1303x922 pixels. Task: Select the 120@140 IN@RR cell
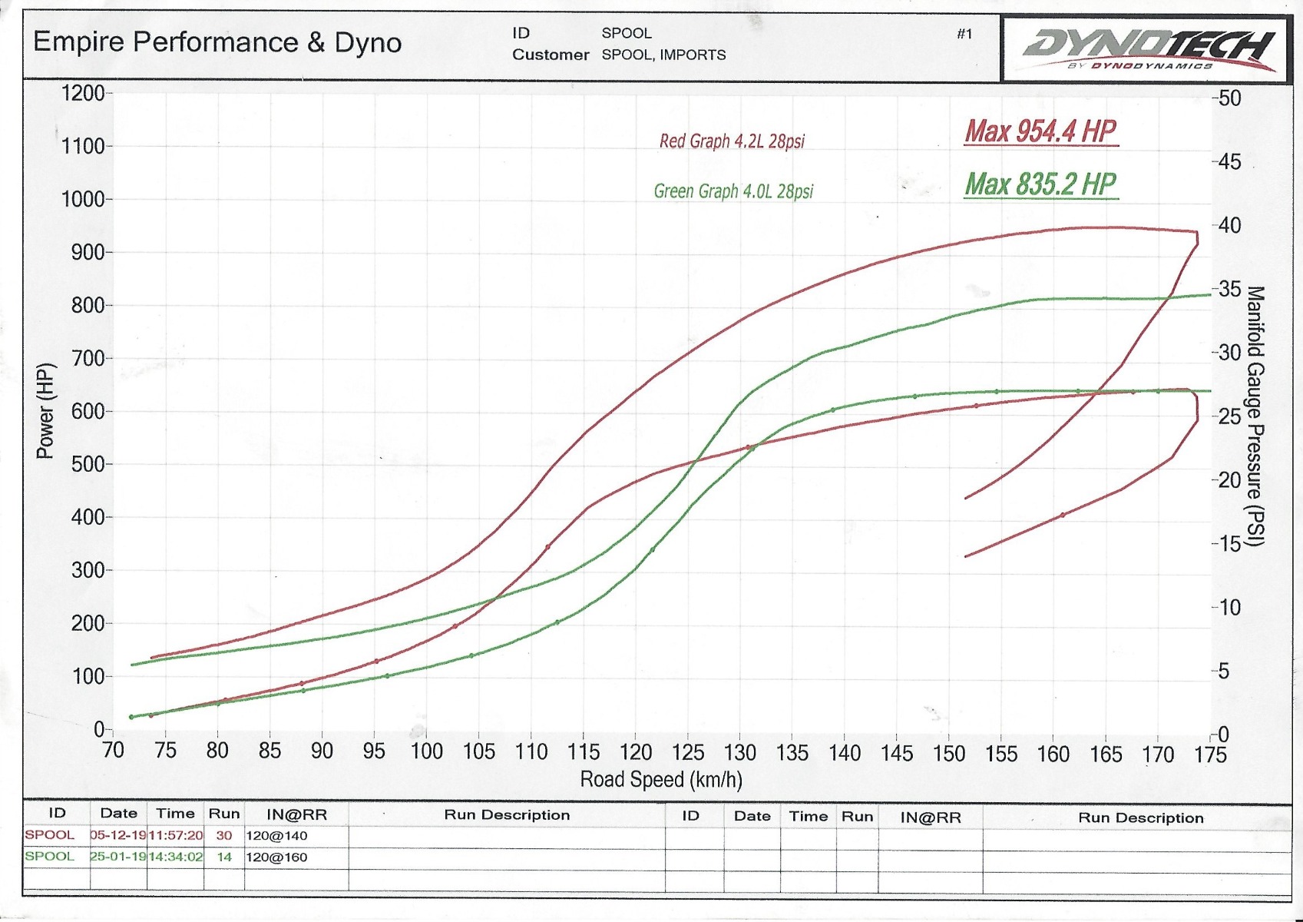coord(276,836)
